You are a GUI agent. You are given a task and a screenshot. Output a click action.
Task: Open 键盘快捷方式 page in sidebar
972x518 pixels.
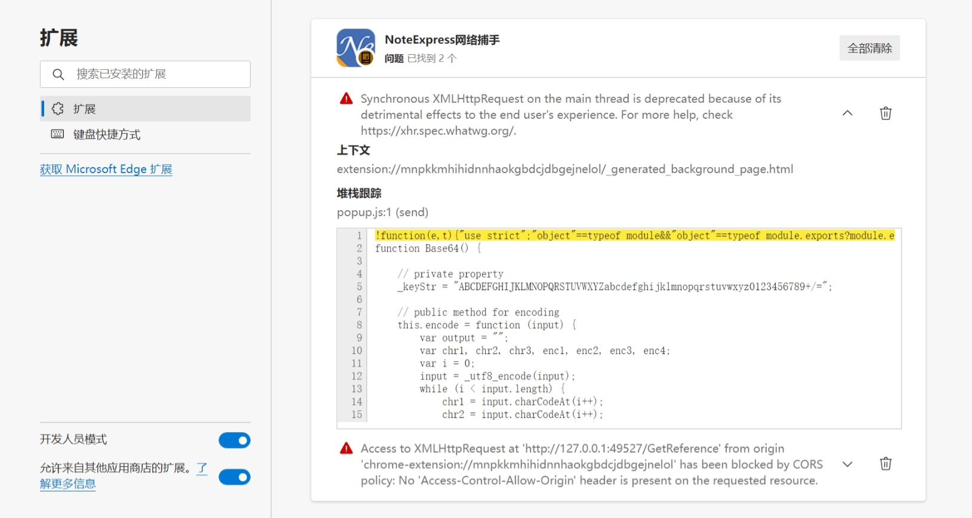(x=145, y=134)
